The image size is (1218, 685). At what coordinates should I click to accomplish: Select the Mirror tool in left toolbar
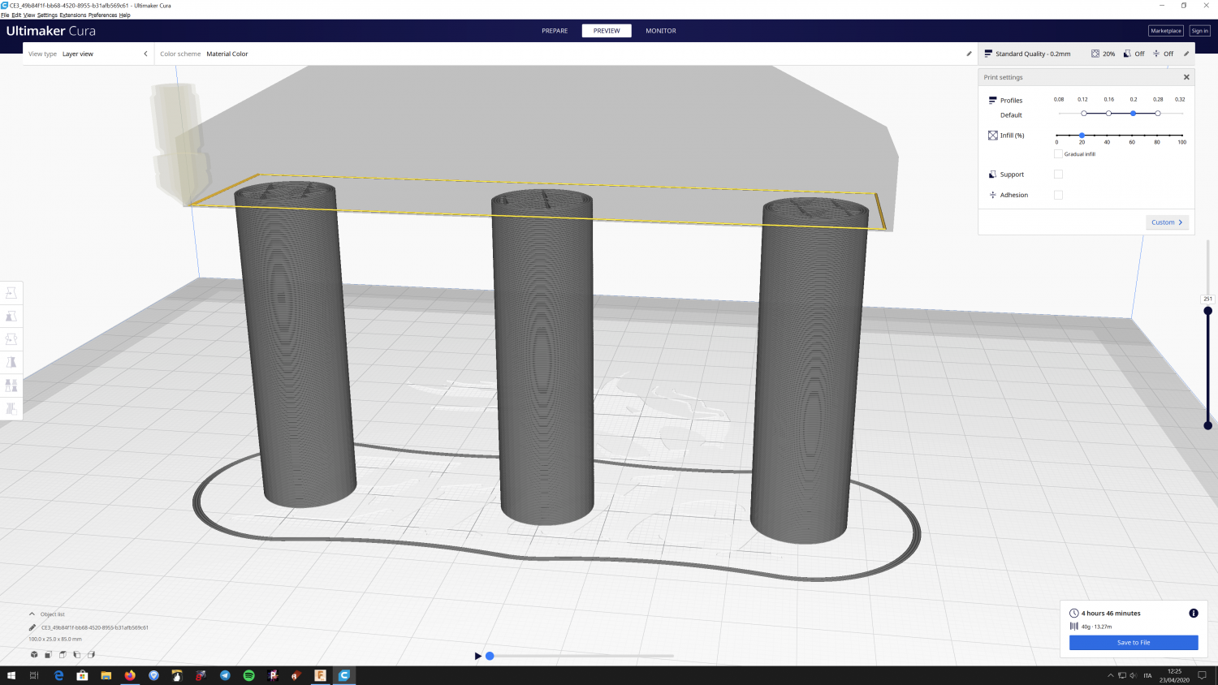tap(11, 363)
